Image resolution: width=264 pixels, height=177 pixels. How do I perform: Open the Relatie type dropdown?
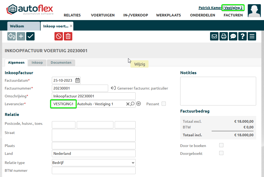coord(93,163)
